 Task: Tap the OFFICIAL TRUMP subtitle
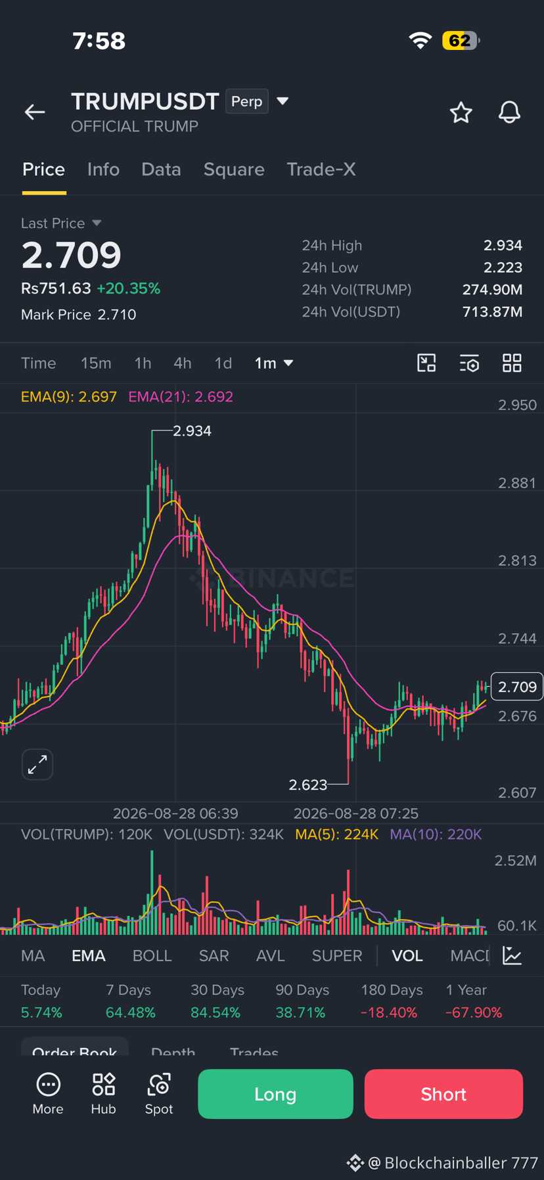tap(135, 126)
